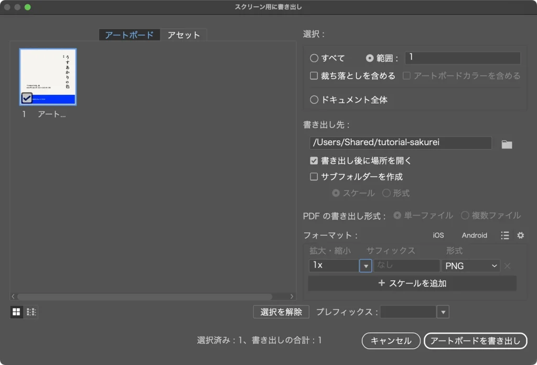537x365 pixels.
Task: Click the プレフィックス text field
Action: pos(408,312)
